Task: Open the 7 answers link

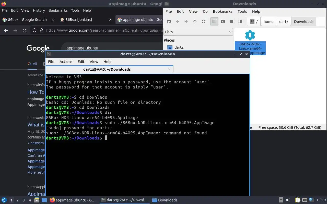Action: 36,143
